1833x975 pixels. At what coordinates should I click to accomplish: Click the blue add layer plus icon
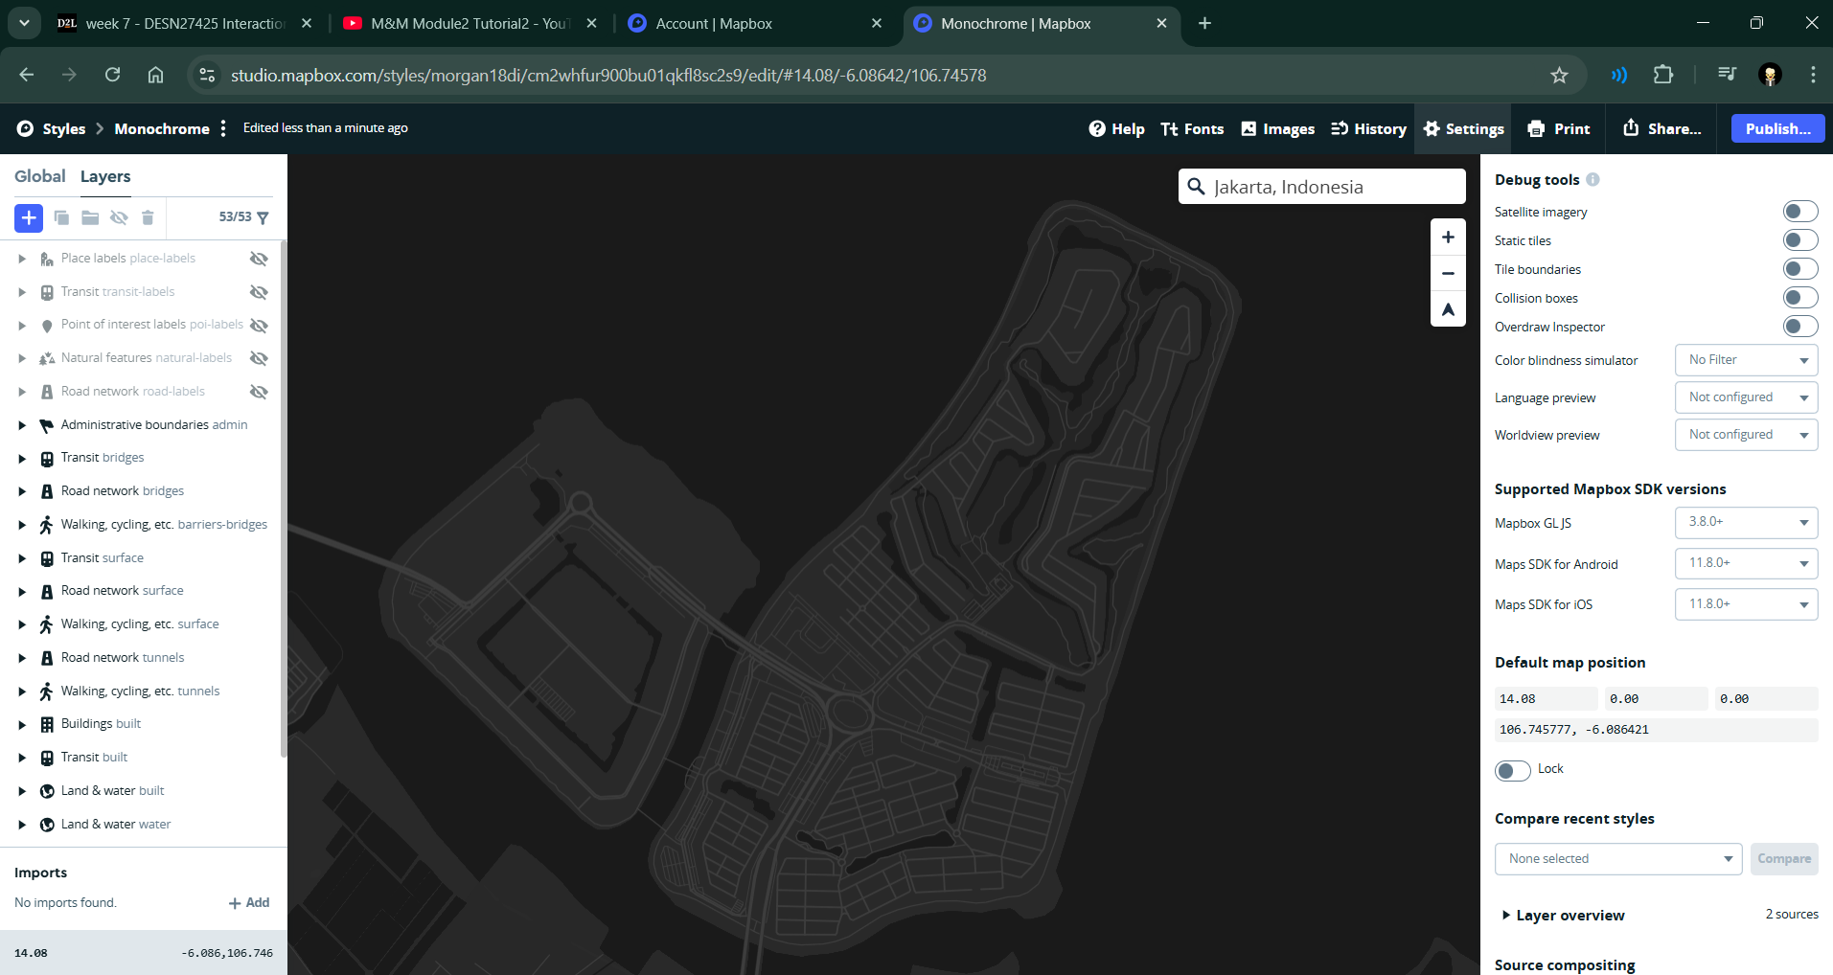pyautogui.click(x=29, y=217)
